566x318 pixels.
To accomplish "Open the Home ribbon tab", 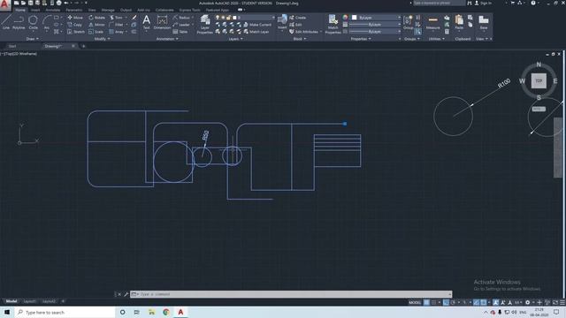I will click(x=20, y=10).
